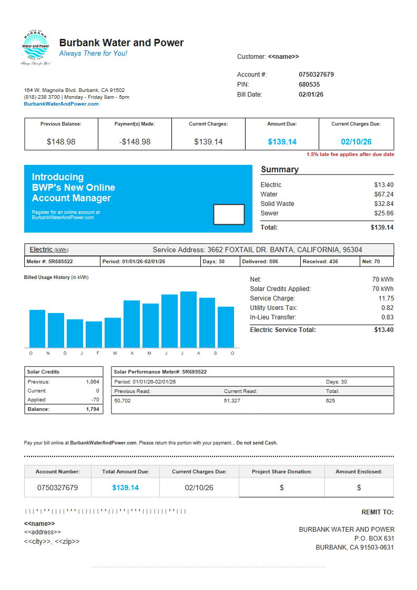
Task: Click the Billed Usage History chart title
Action: [x=56, y=277]
